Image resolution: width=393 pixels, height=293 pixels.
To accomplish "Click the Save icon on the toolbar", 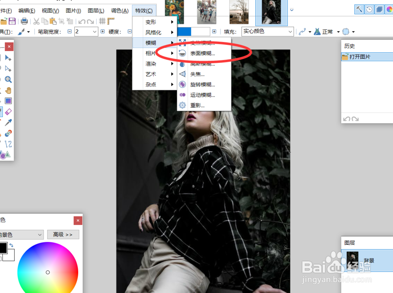I will click(13, 21).
